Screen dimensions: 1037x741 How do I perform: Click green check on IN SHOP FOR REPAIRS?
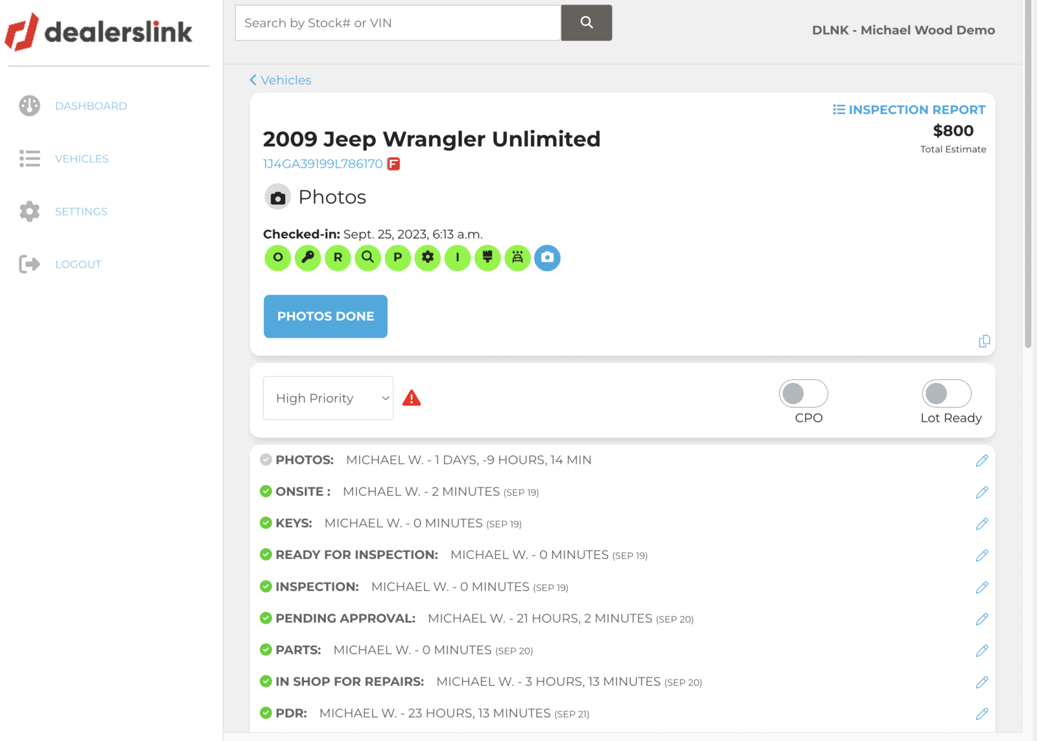(266, 681)
